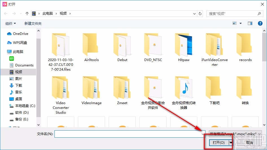This screenshot has width=267, height=150.
Task: Click the navigation pane scroll-down arrow
Action: pos(38,125)
